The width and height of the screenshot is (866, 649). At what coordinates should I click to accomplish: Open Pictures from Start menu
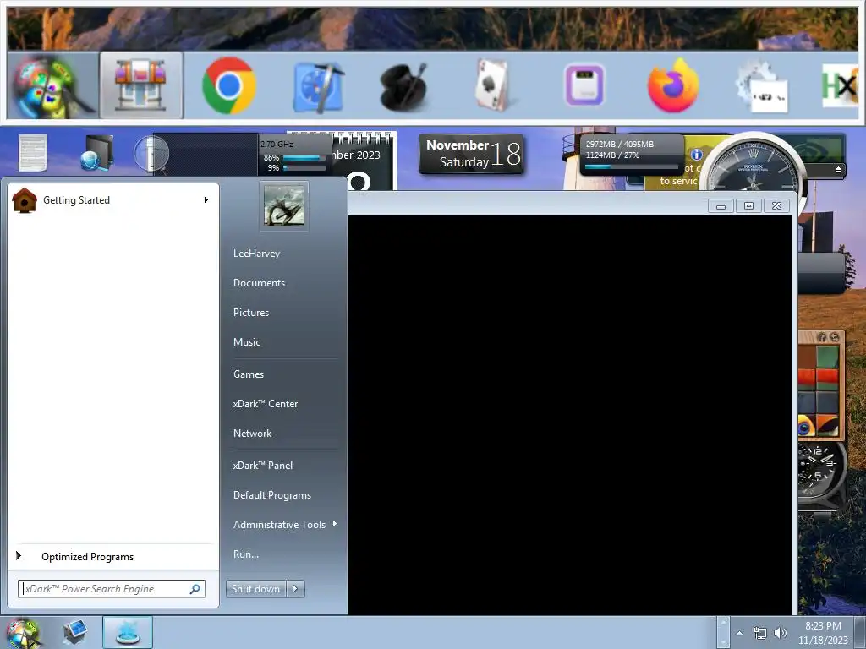(250, 313)
